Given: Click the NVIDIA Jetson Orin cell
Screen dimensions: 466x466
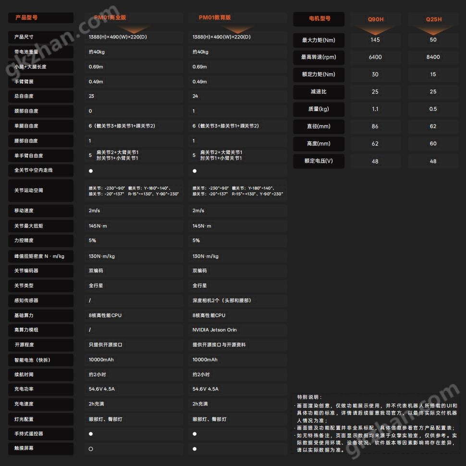Looking at the screenshot, I should click(x=215, y=330).
